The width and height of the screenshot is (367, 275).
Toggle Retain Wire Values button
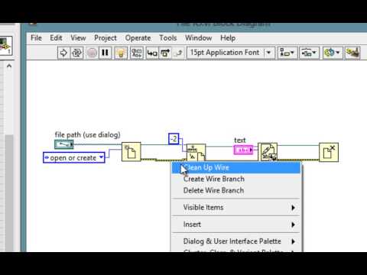point(136,53)
